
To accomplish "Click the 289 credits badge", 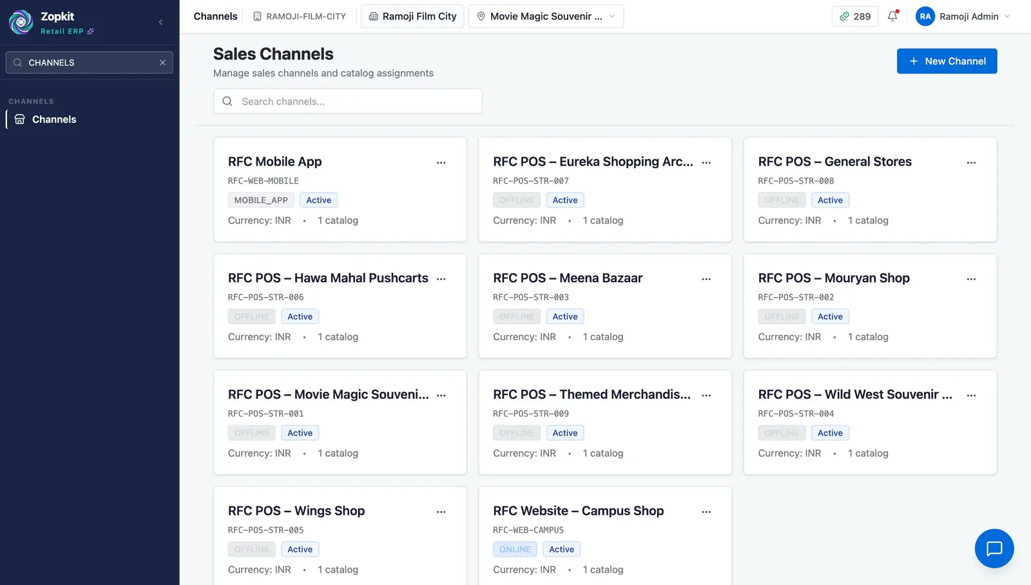I will tap(855, 16).
